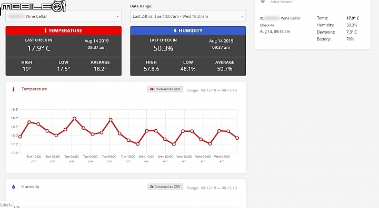Click the Active Sensors wifi icon
Screen dimensions: 379x208
click(263, 2)
